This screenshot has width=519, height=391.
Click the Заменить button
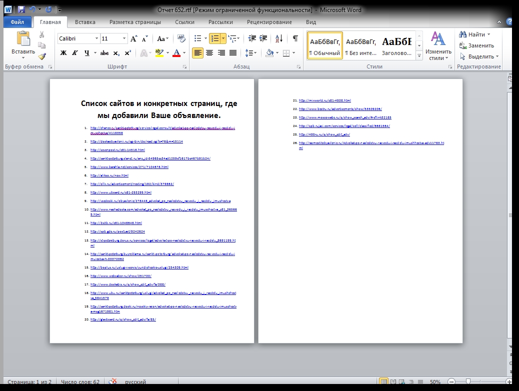pos(476,45)
